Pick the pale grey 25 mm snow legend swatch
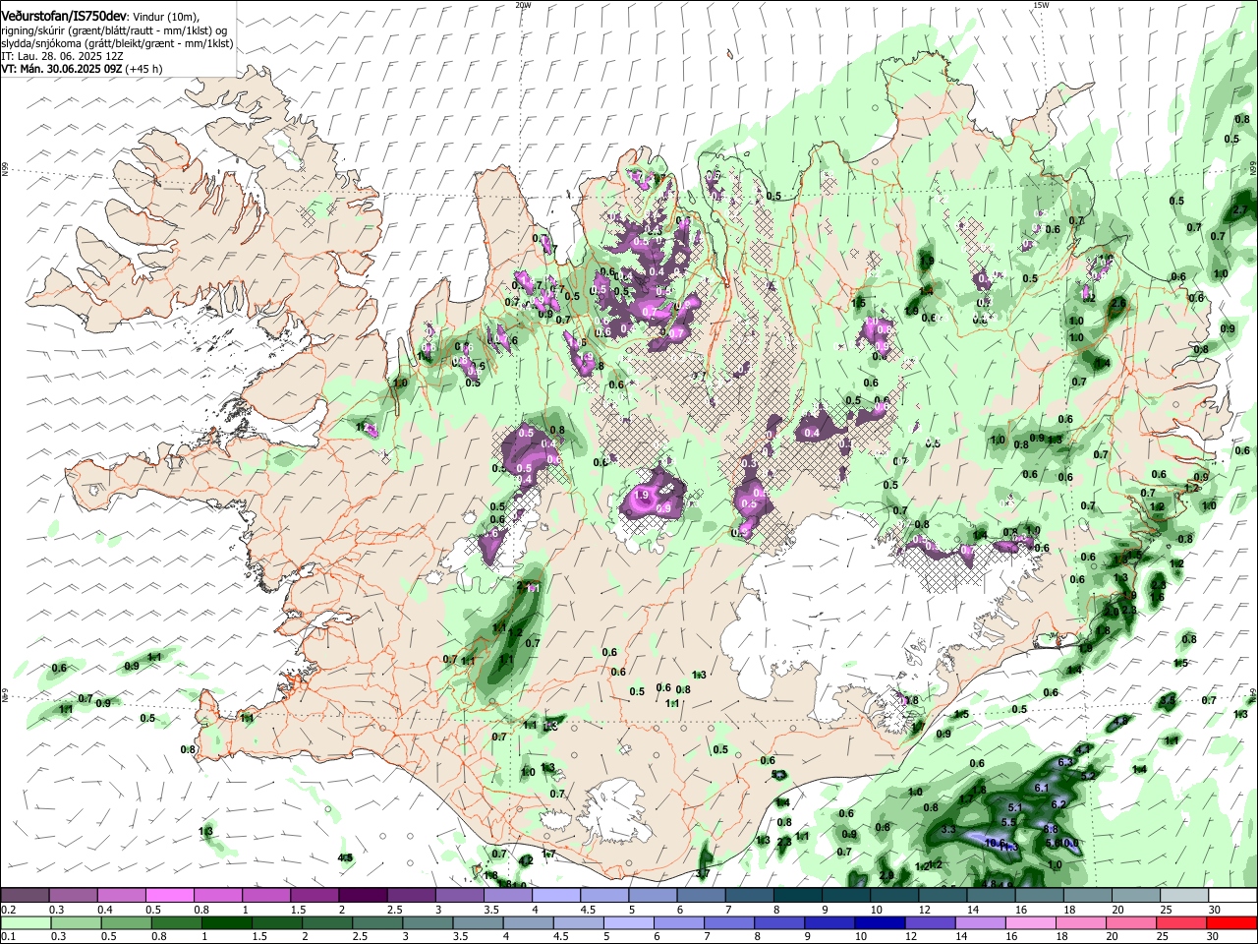 click(x=1184, y=895)
